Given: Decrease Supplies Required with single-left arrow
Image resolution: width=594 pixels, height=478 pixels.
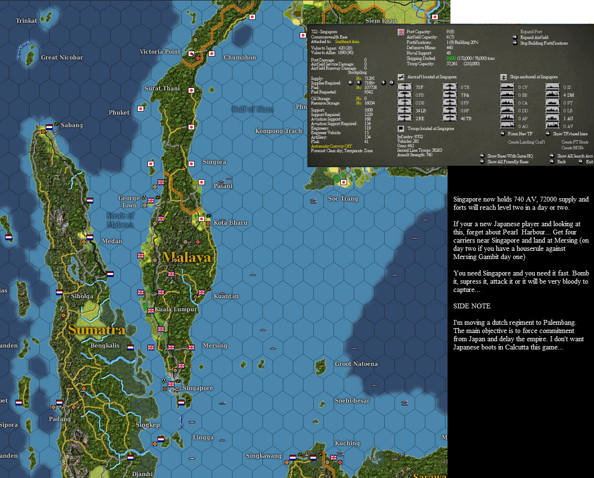Looking at the screenshot, I should tap(359, 83).
